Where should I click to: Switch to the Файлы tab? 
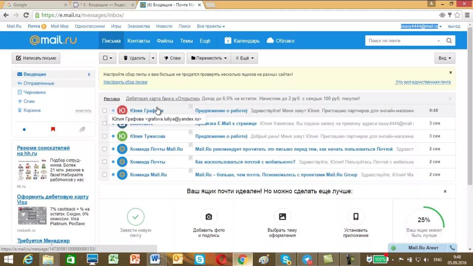165,41
